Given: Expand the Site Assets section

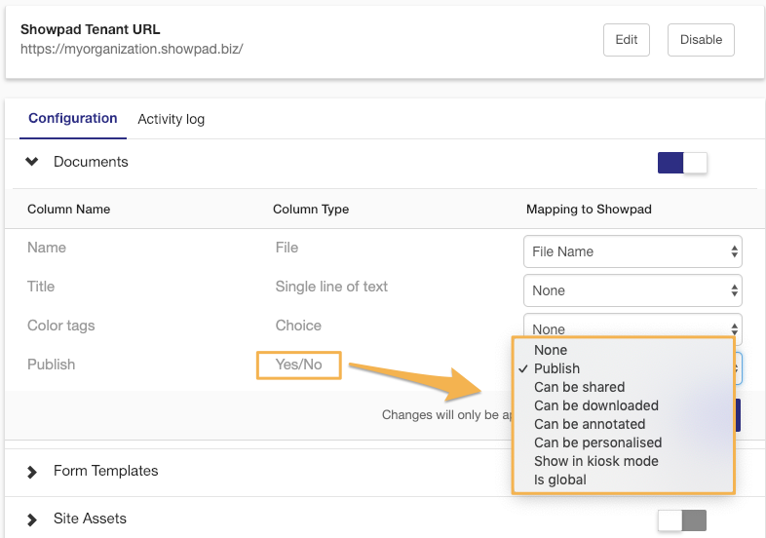Looking at the screenshot, I should click(33, 519).
